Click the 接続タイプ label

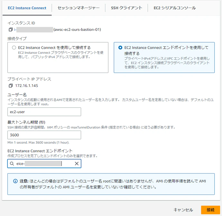[17, 39]
